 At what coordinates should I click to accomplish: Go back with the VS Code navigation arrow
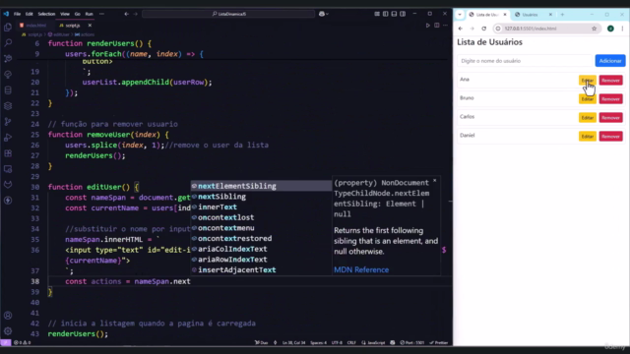coord(127,14)
